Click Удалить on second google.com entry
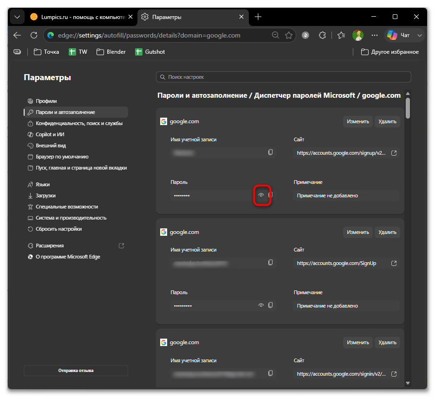 pyautogui.click(x=387, y=232)
